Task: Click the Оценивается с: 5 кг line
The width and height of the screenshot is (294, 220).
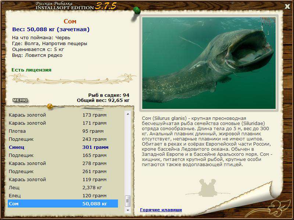Action: coord(38,49)
